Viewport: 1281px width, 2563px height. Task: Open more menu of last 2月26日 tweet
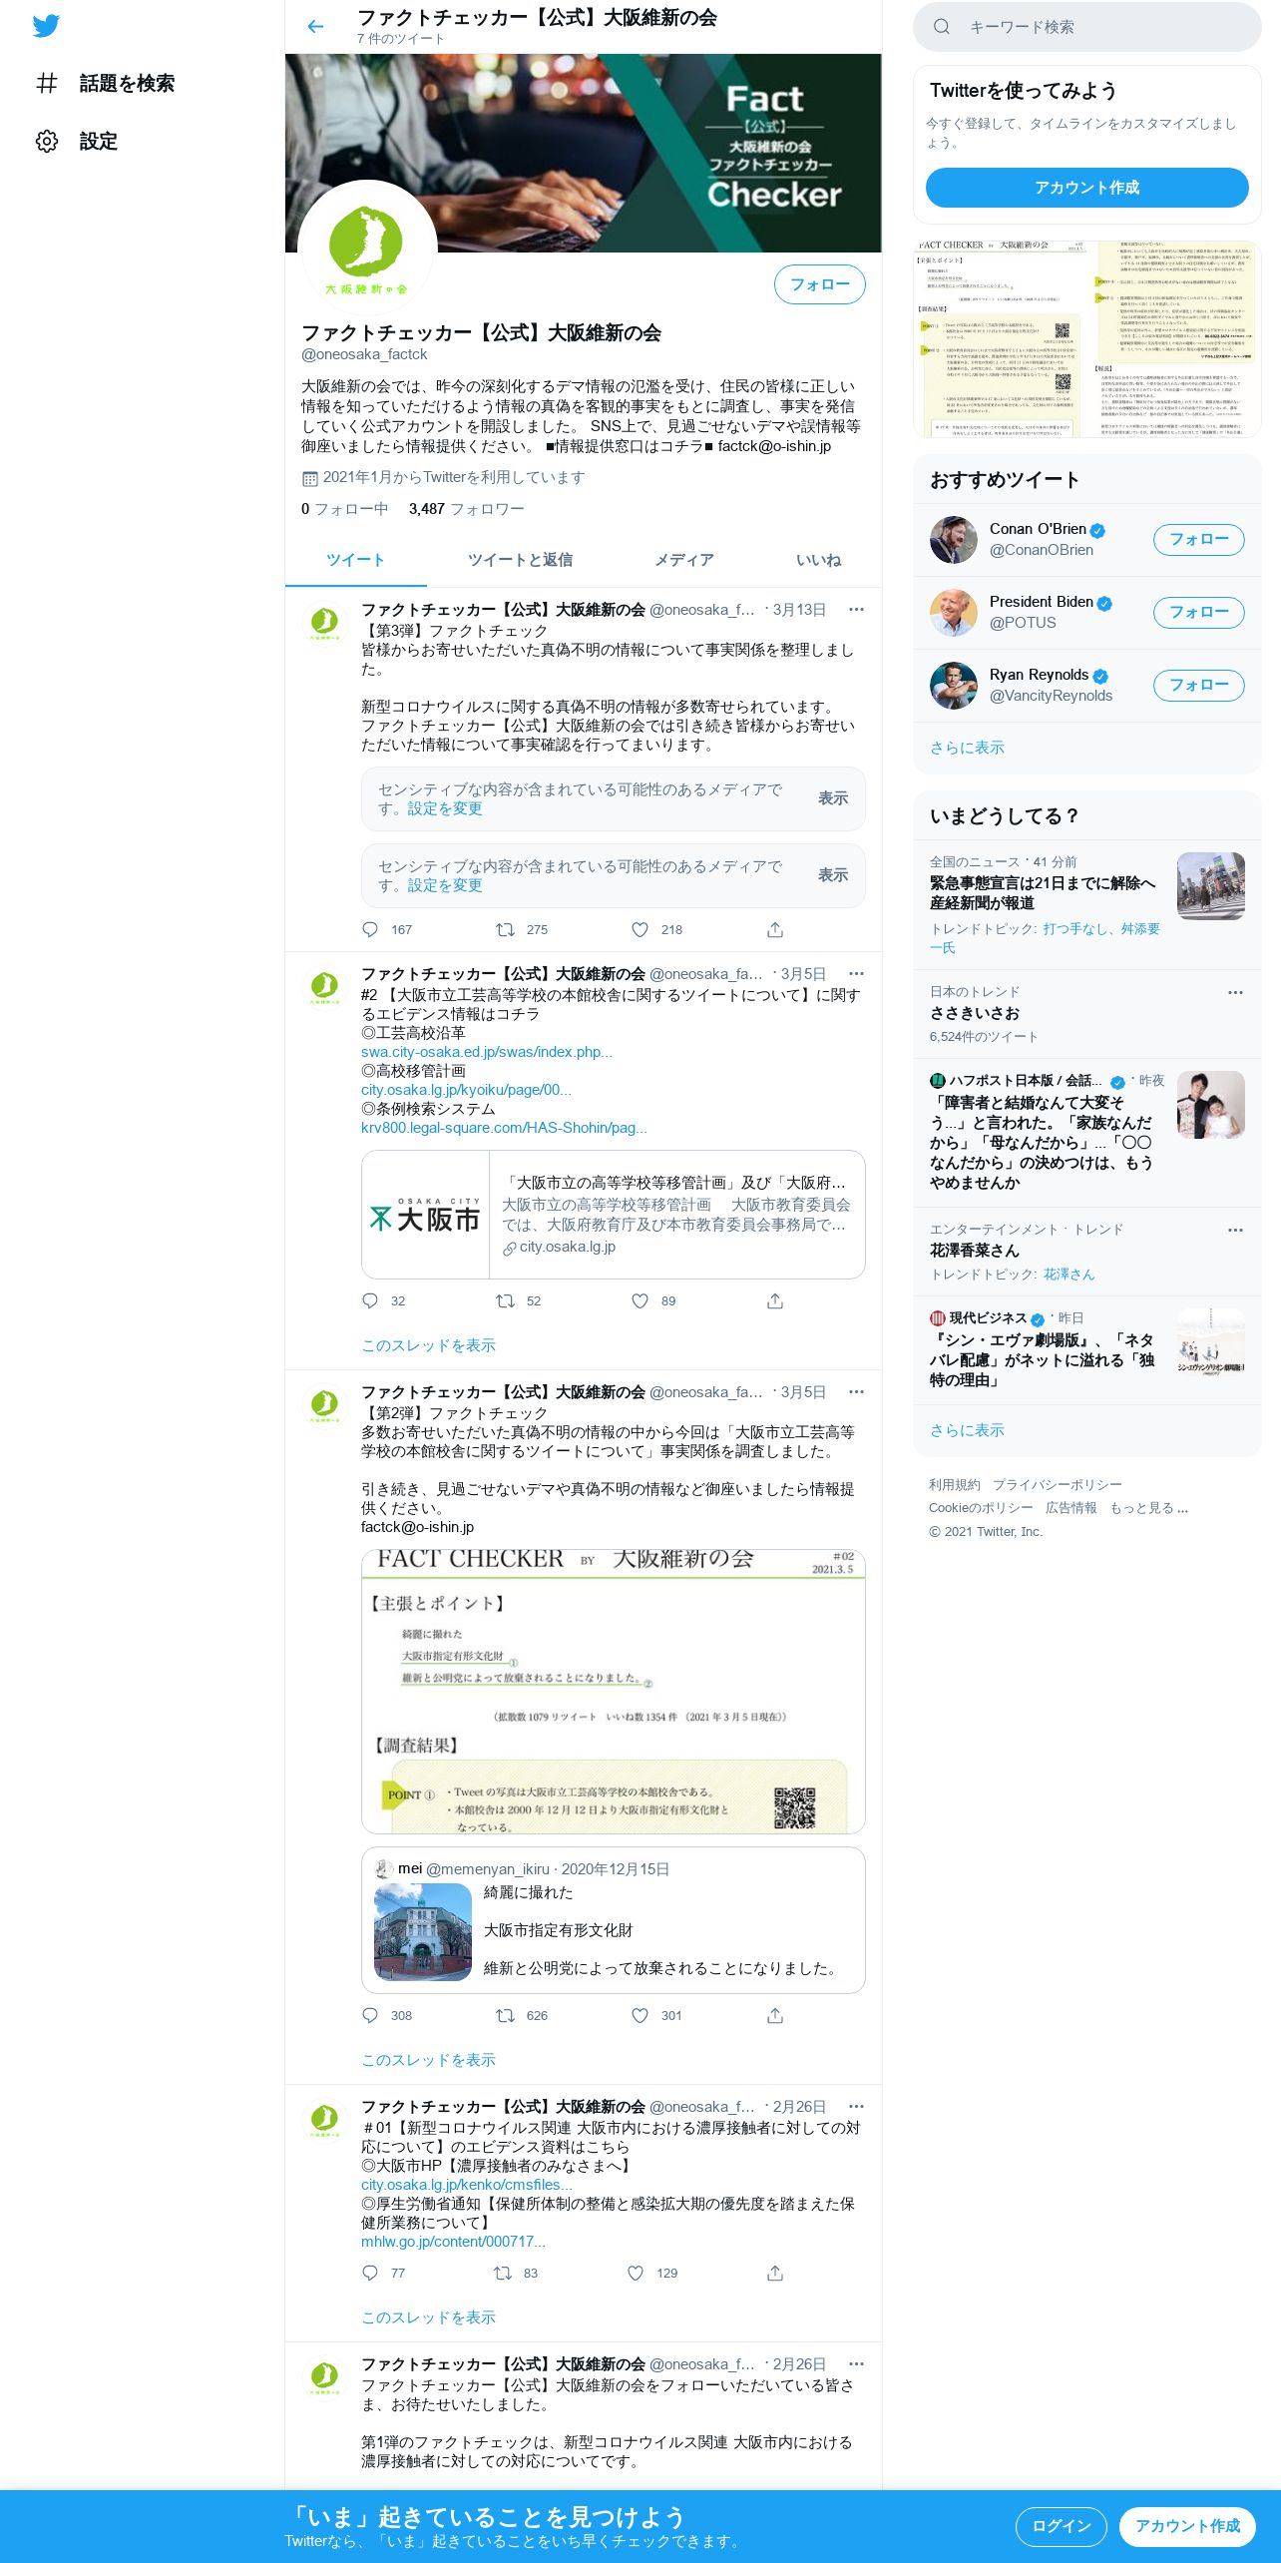click(x=856, y=2363)
